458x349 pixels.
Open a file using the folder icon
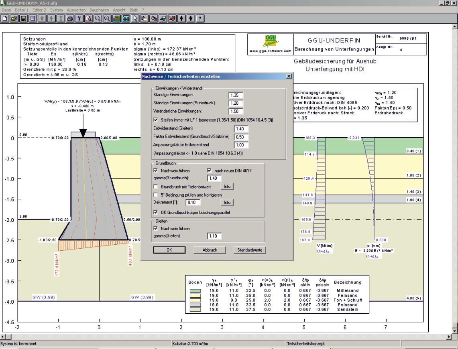pyautogui.click(x=14, y=19)
